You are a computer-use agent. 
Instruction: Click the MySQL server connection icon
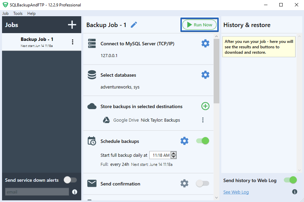(92, 44)
